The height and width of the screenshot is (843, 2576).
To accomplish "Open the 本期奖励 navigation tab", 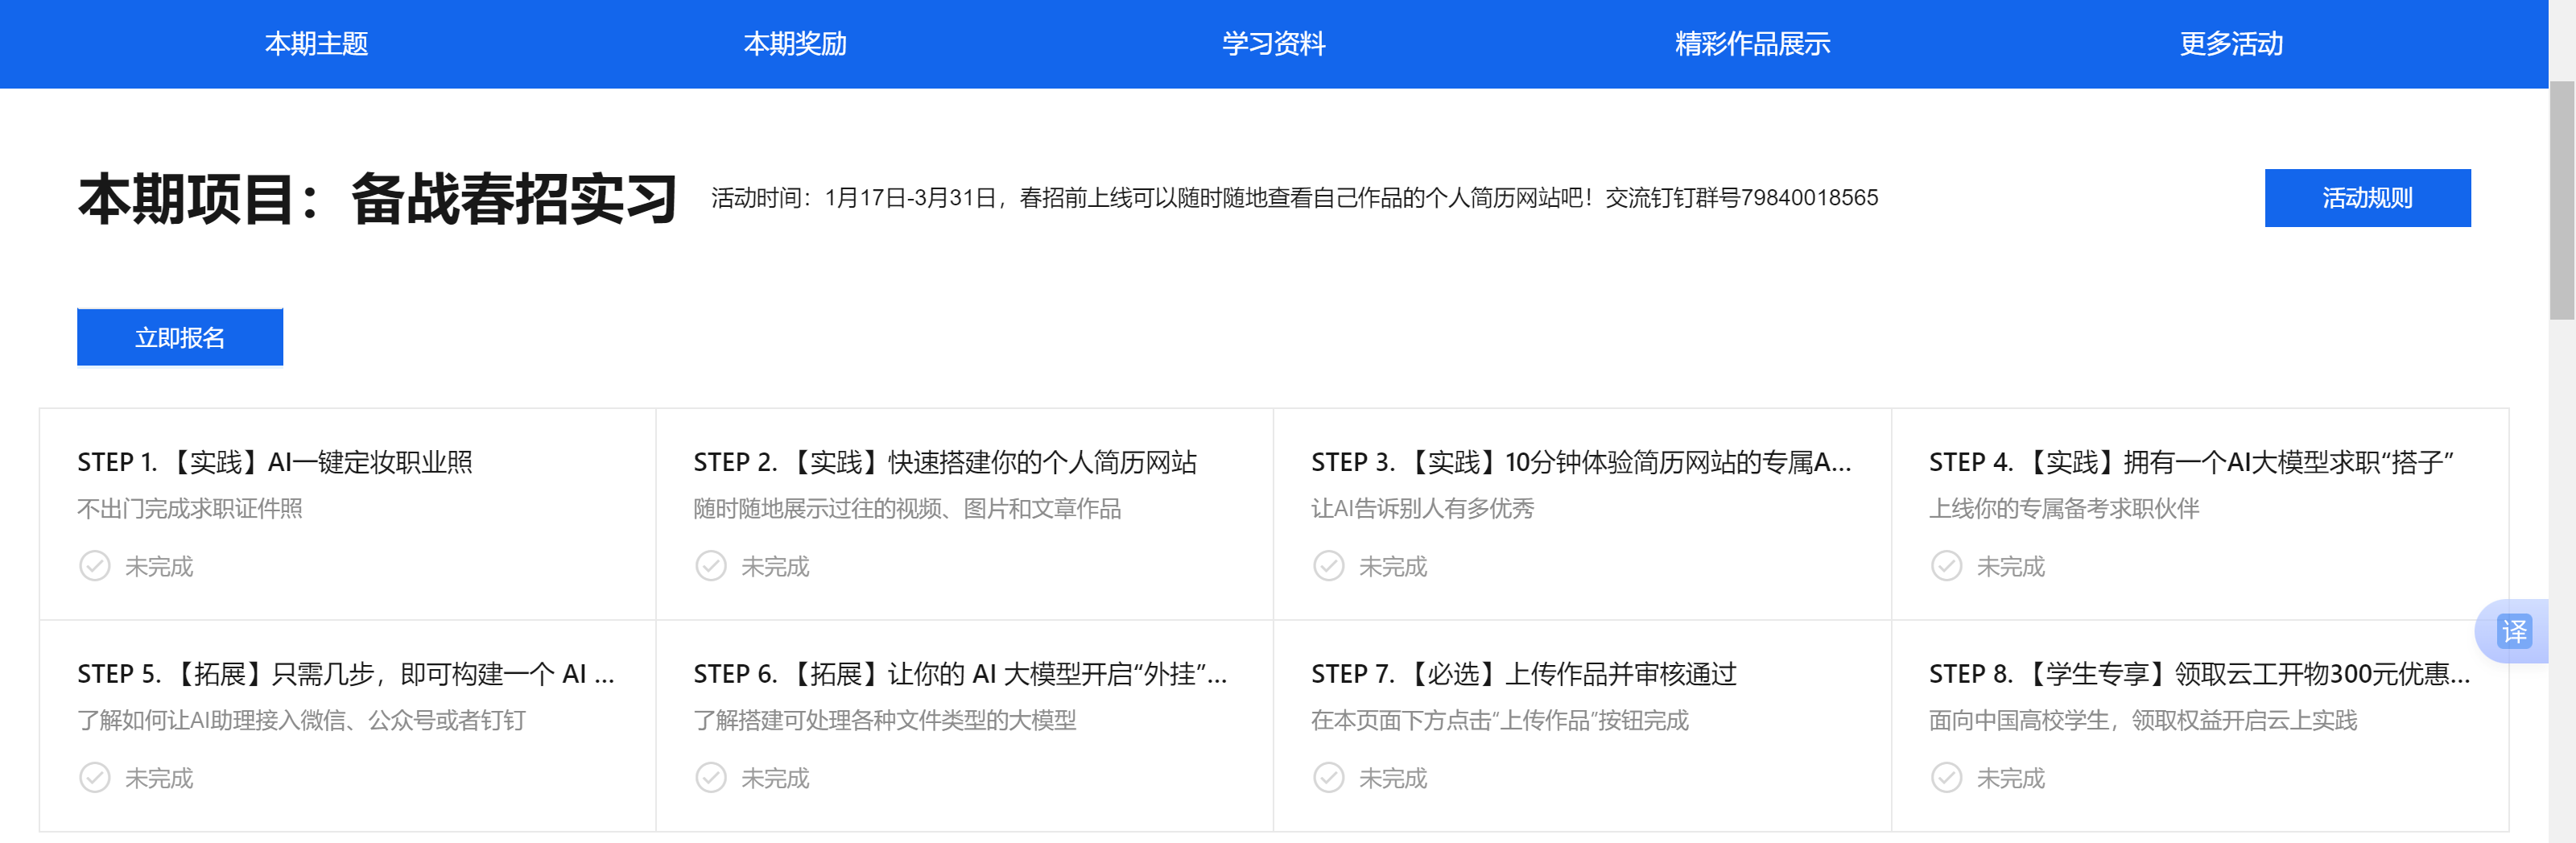I will (x=795, y=44).
